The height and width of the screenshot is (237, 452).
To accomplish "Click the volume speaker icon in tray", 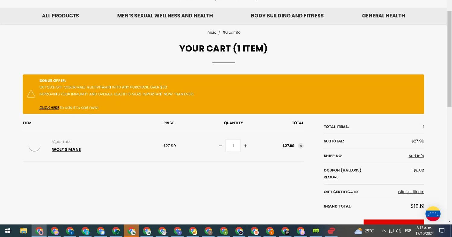I will 399,231.
